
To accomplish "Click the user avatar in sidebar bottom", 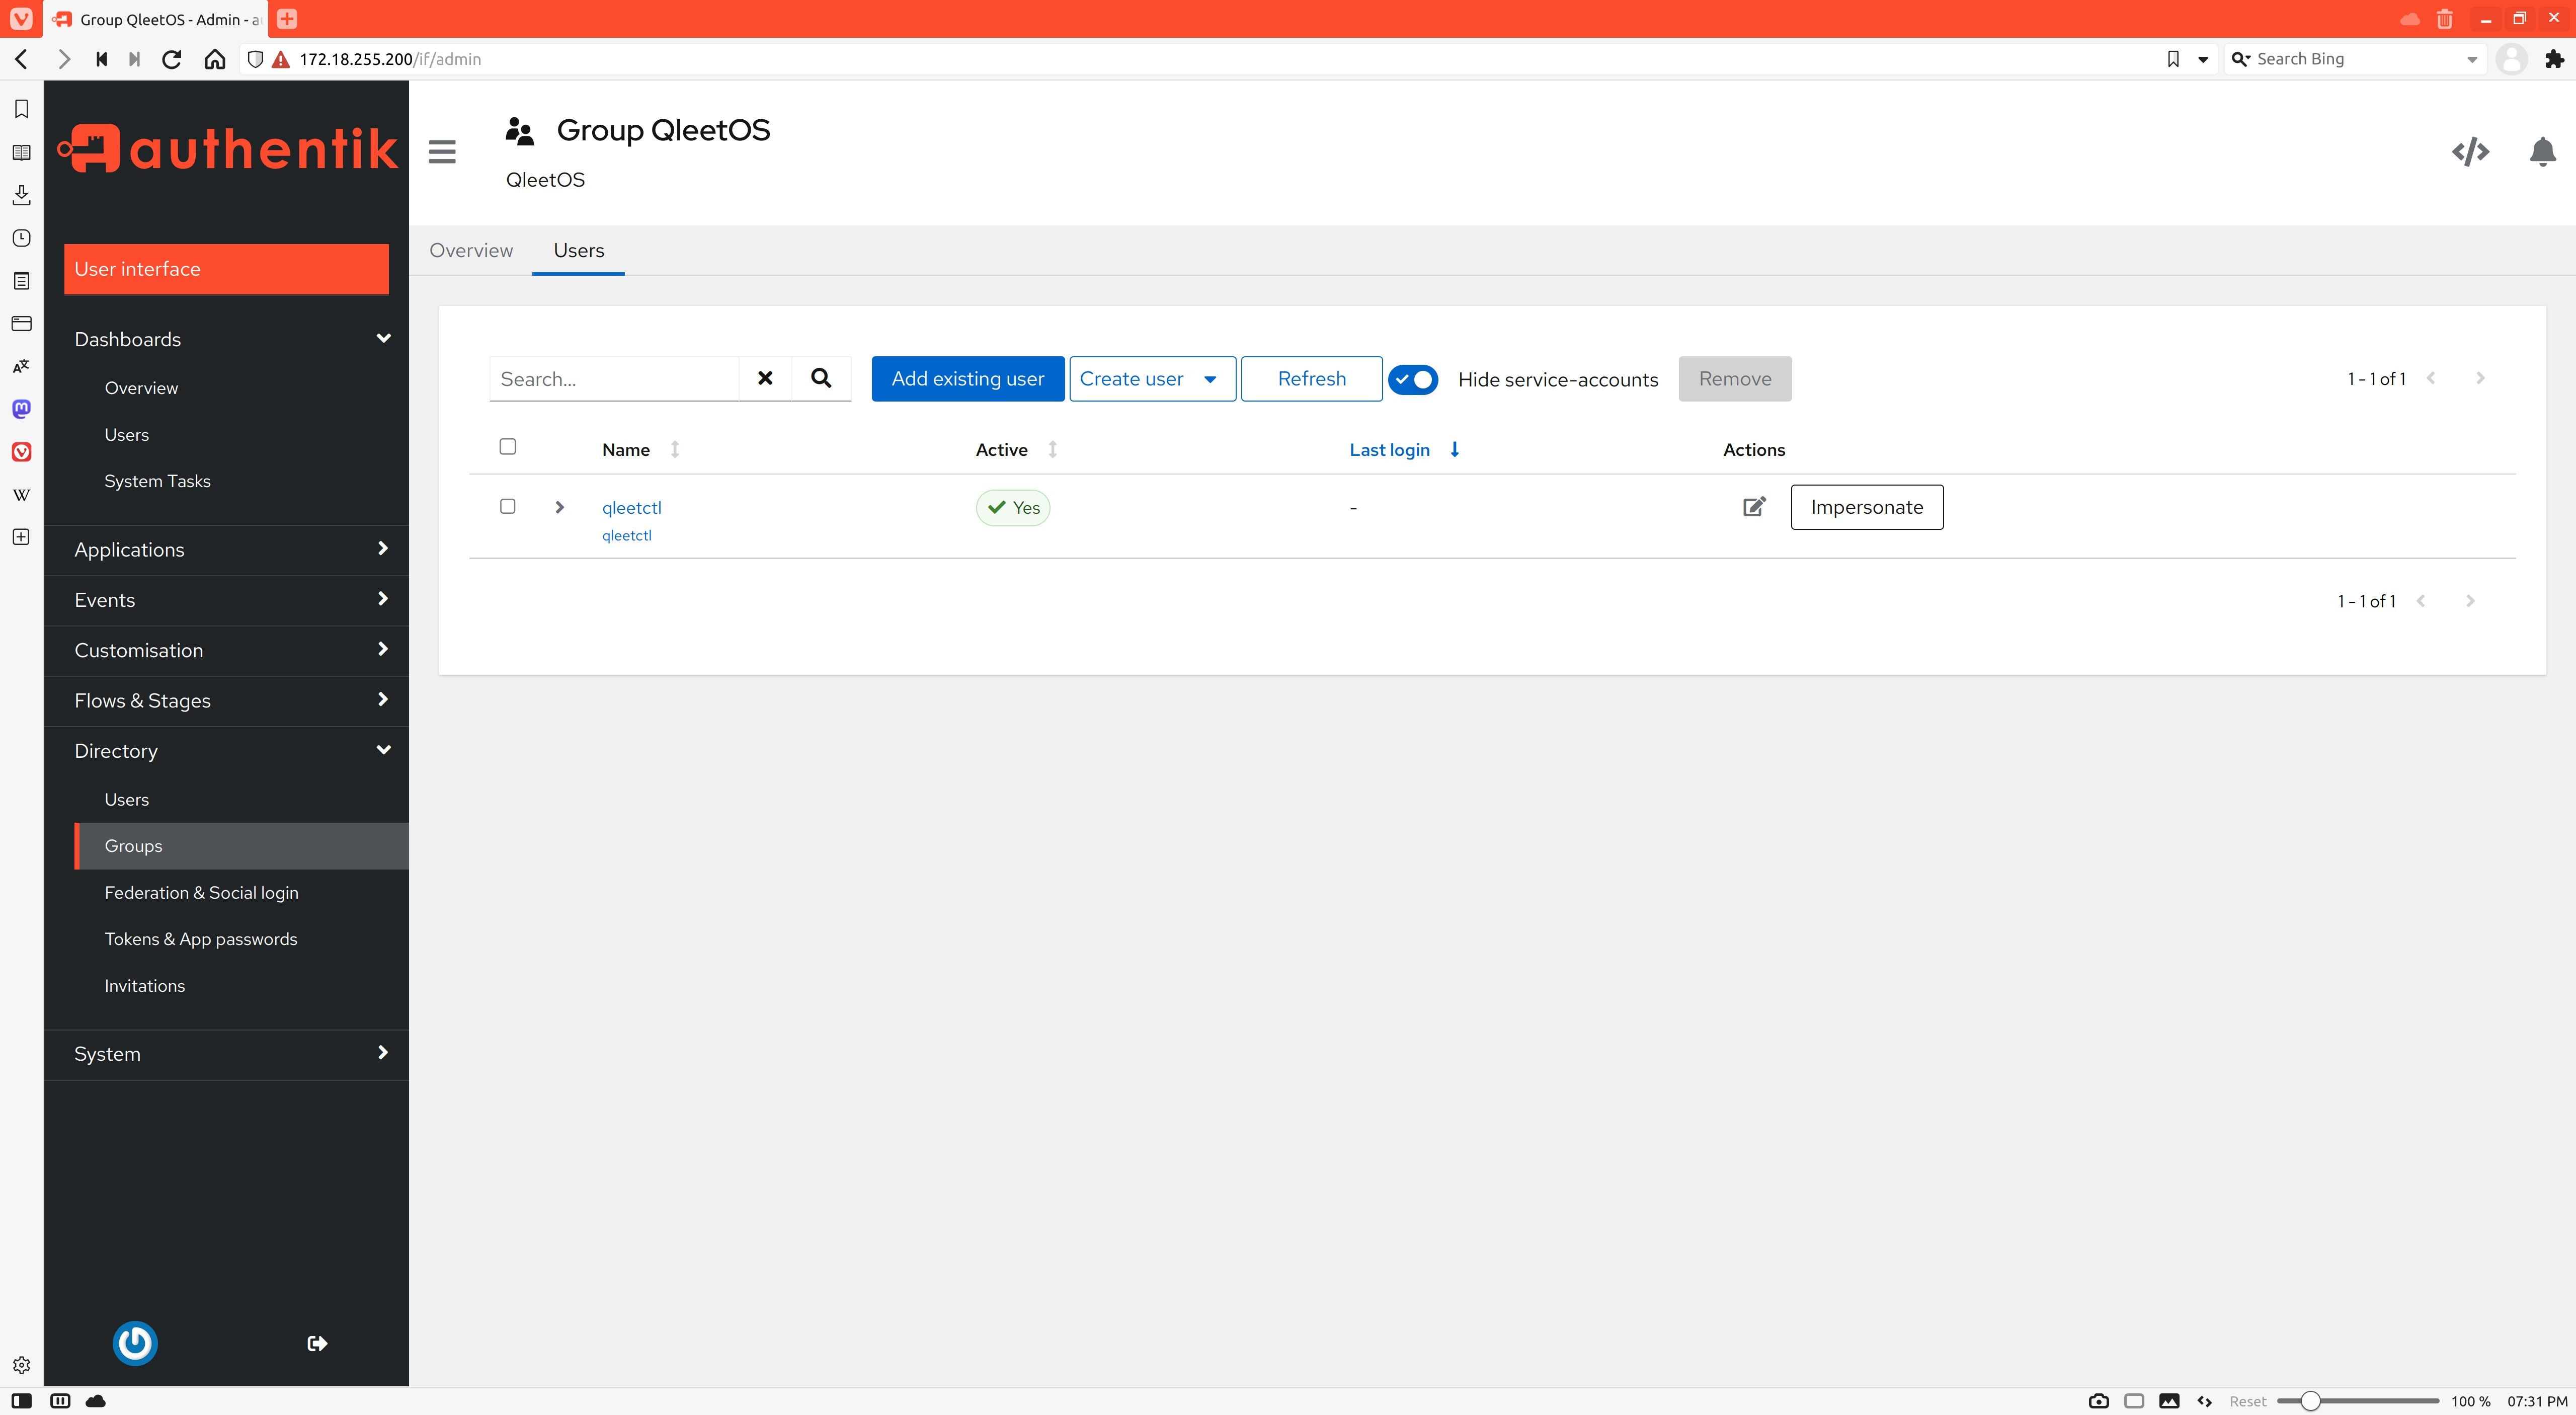I will pyautogui.click(x=135, y=1343).
